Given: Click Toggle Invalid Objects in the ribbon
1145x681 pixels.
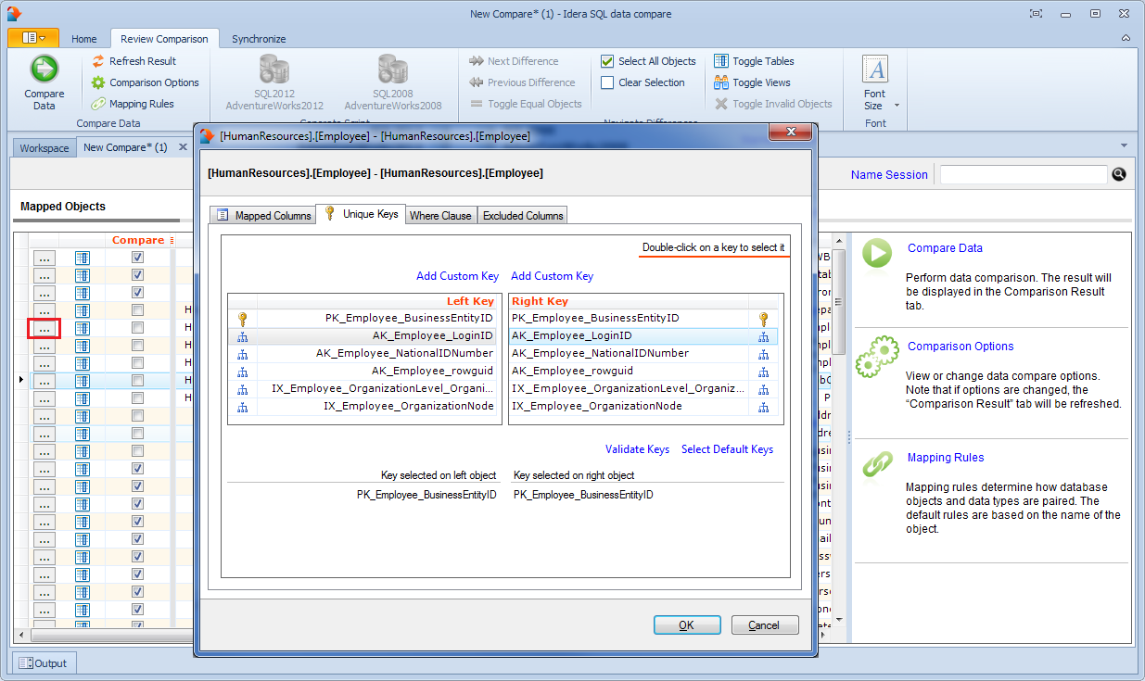Looking at the screenshot, I should (x=772, y=104).
